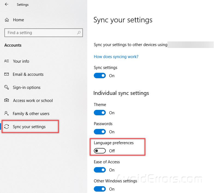Click the Access work or school briefcase icon
This screenshot has width=222, height=193.
click(x=7, y=101)
